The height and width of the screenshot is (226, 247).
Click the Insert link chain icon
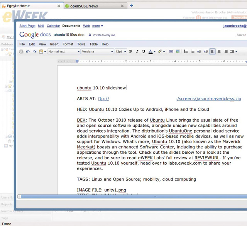click(x=171, y=51)
